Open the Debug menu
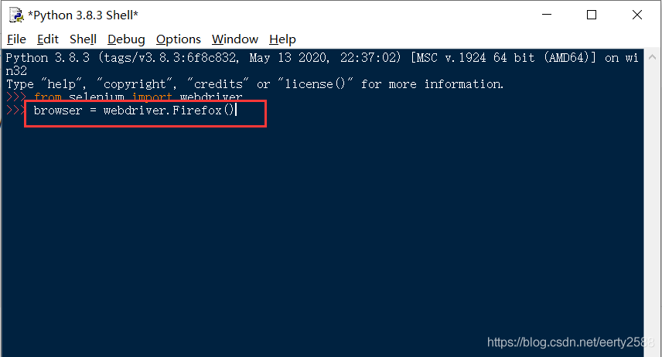 coord(126,39)
